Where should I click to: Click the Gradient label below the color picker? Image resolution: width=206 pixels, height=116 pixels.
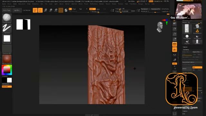[5, 76]
